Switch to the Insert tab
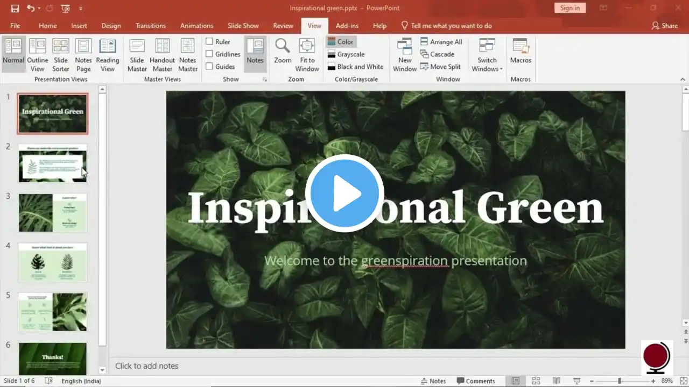 [x=79, y=25]
